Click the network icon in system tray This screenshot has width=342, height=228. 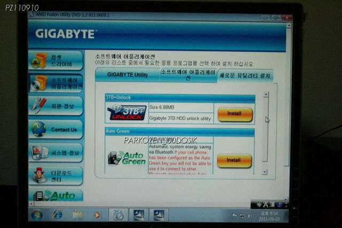click(242, 216)
